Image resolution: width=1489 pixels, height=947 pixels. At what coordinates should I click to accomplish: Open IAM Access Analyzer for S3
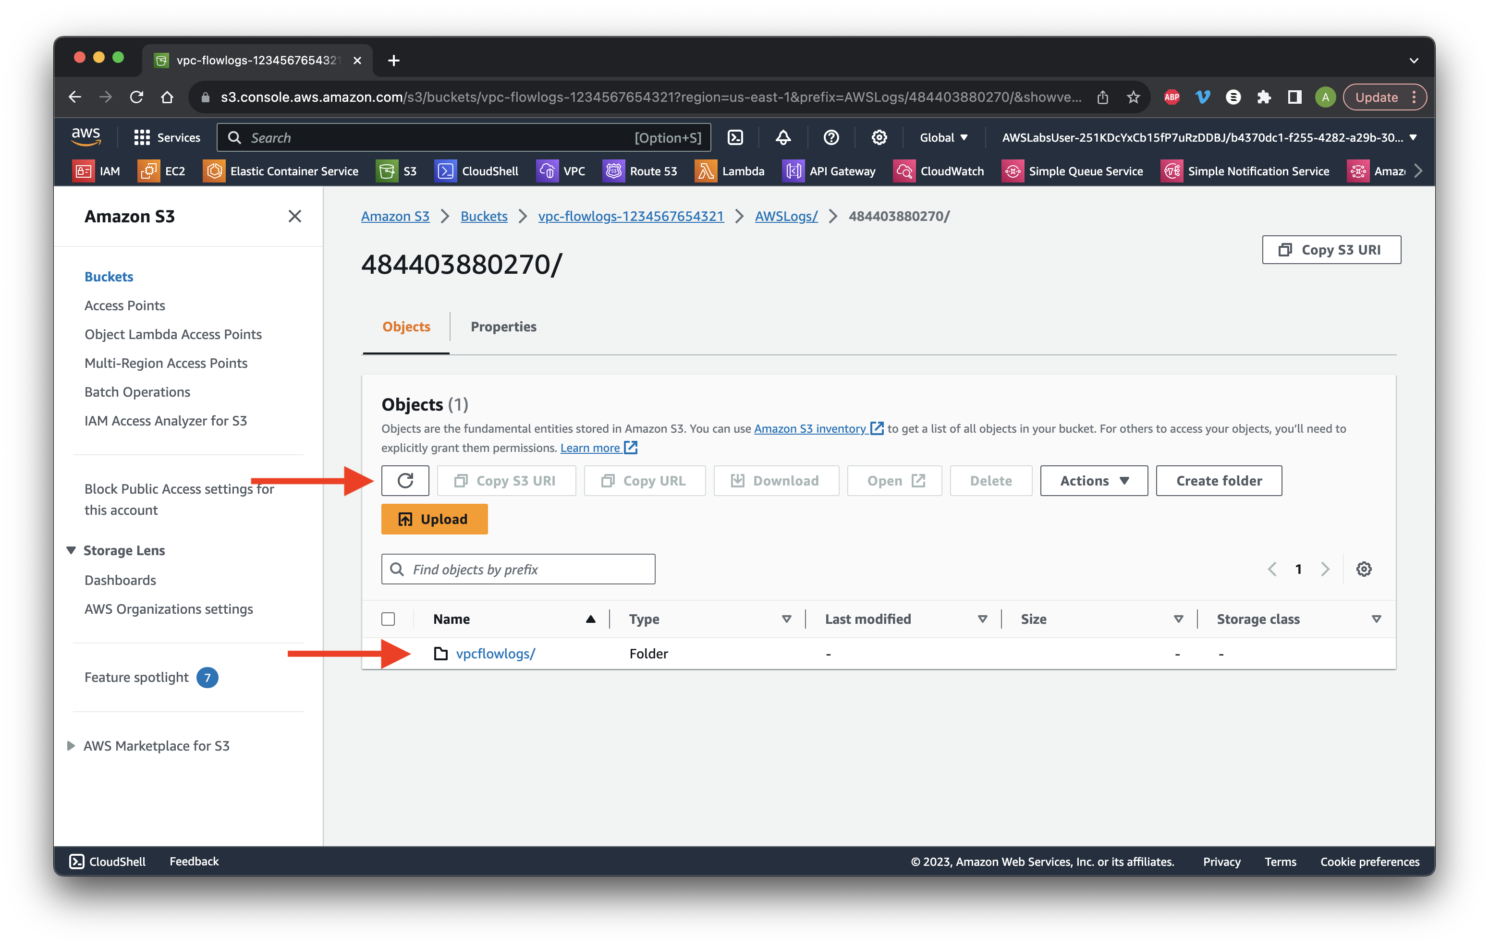coord(166,420)
